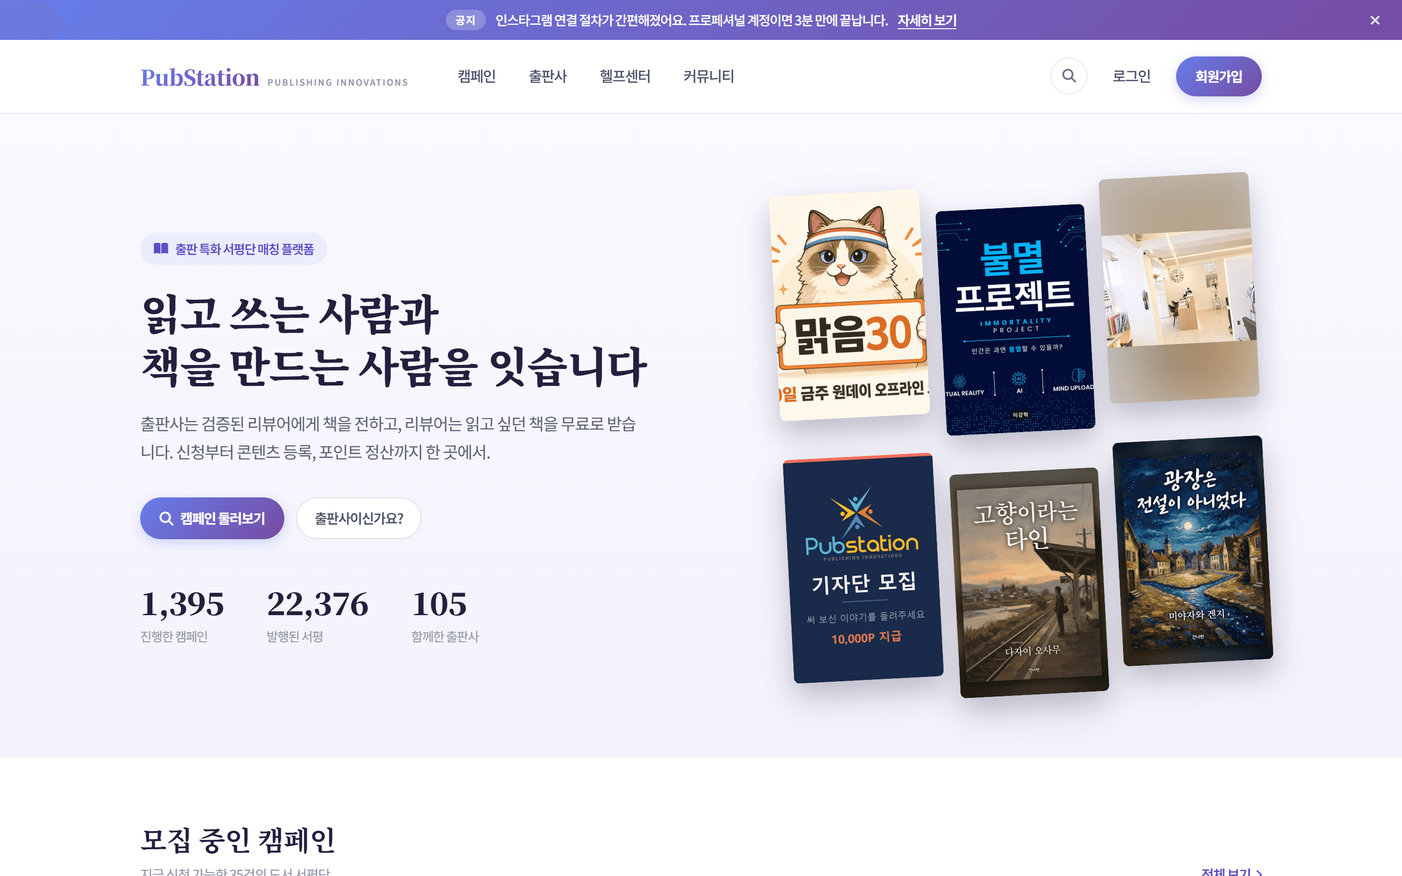This screenshot has height=876, width=1402.
Task: Close the announcement banner
Action: tap(1375, 20)
